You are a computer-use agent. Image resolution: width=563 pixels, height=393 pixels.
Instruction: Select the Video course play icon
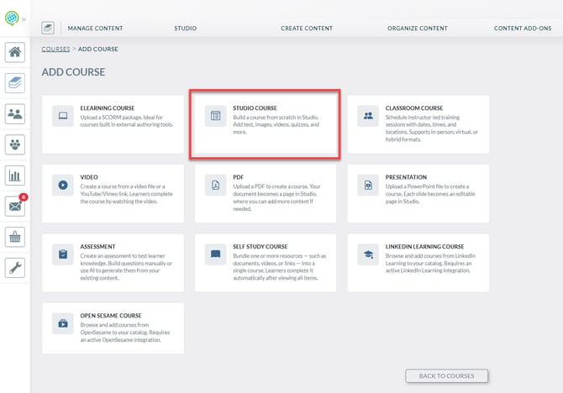(63, 185)
